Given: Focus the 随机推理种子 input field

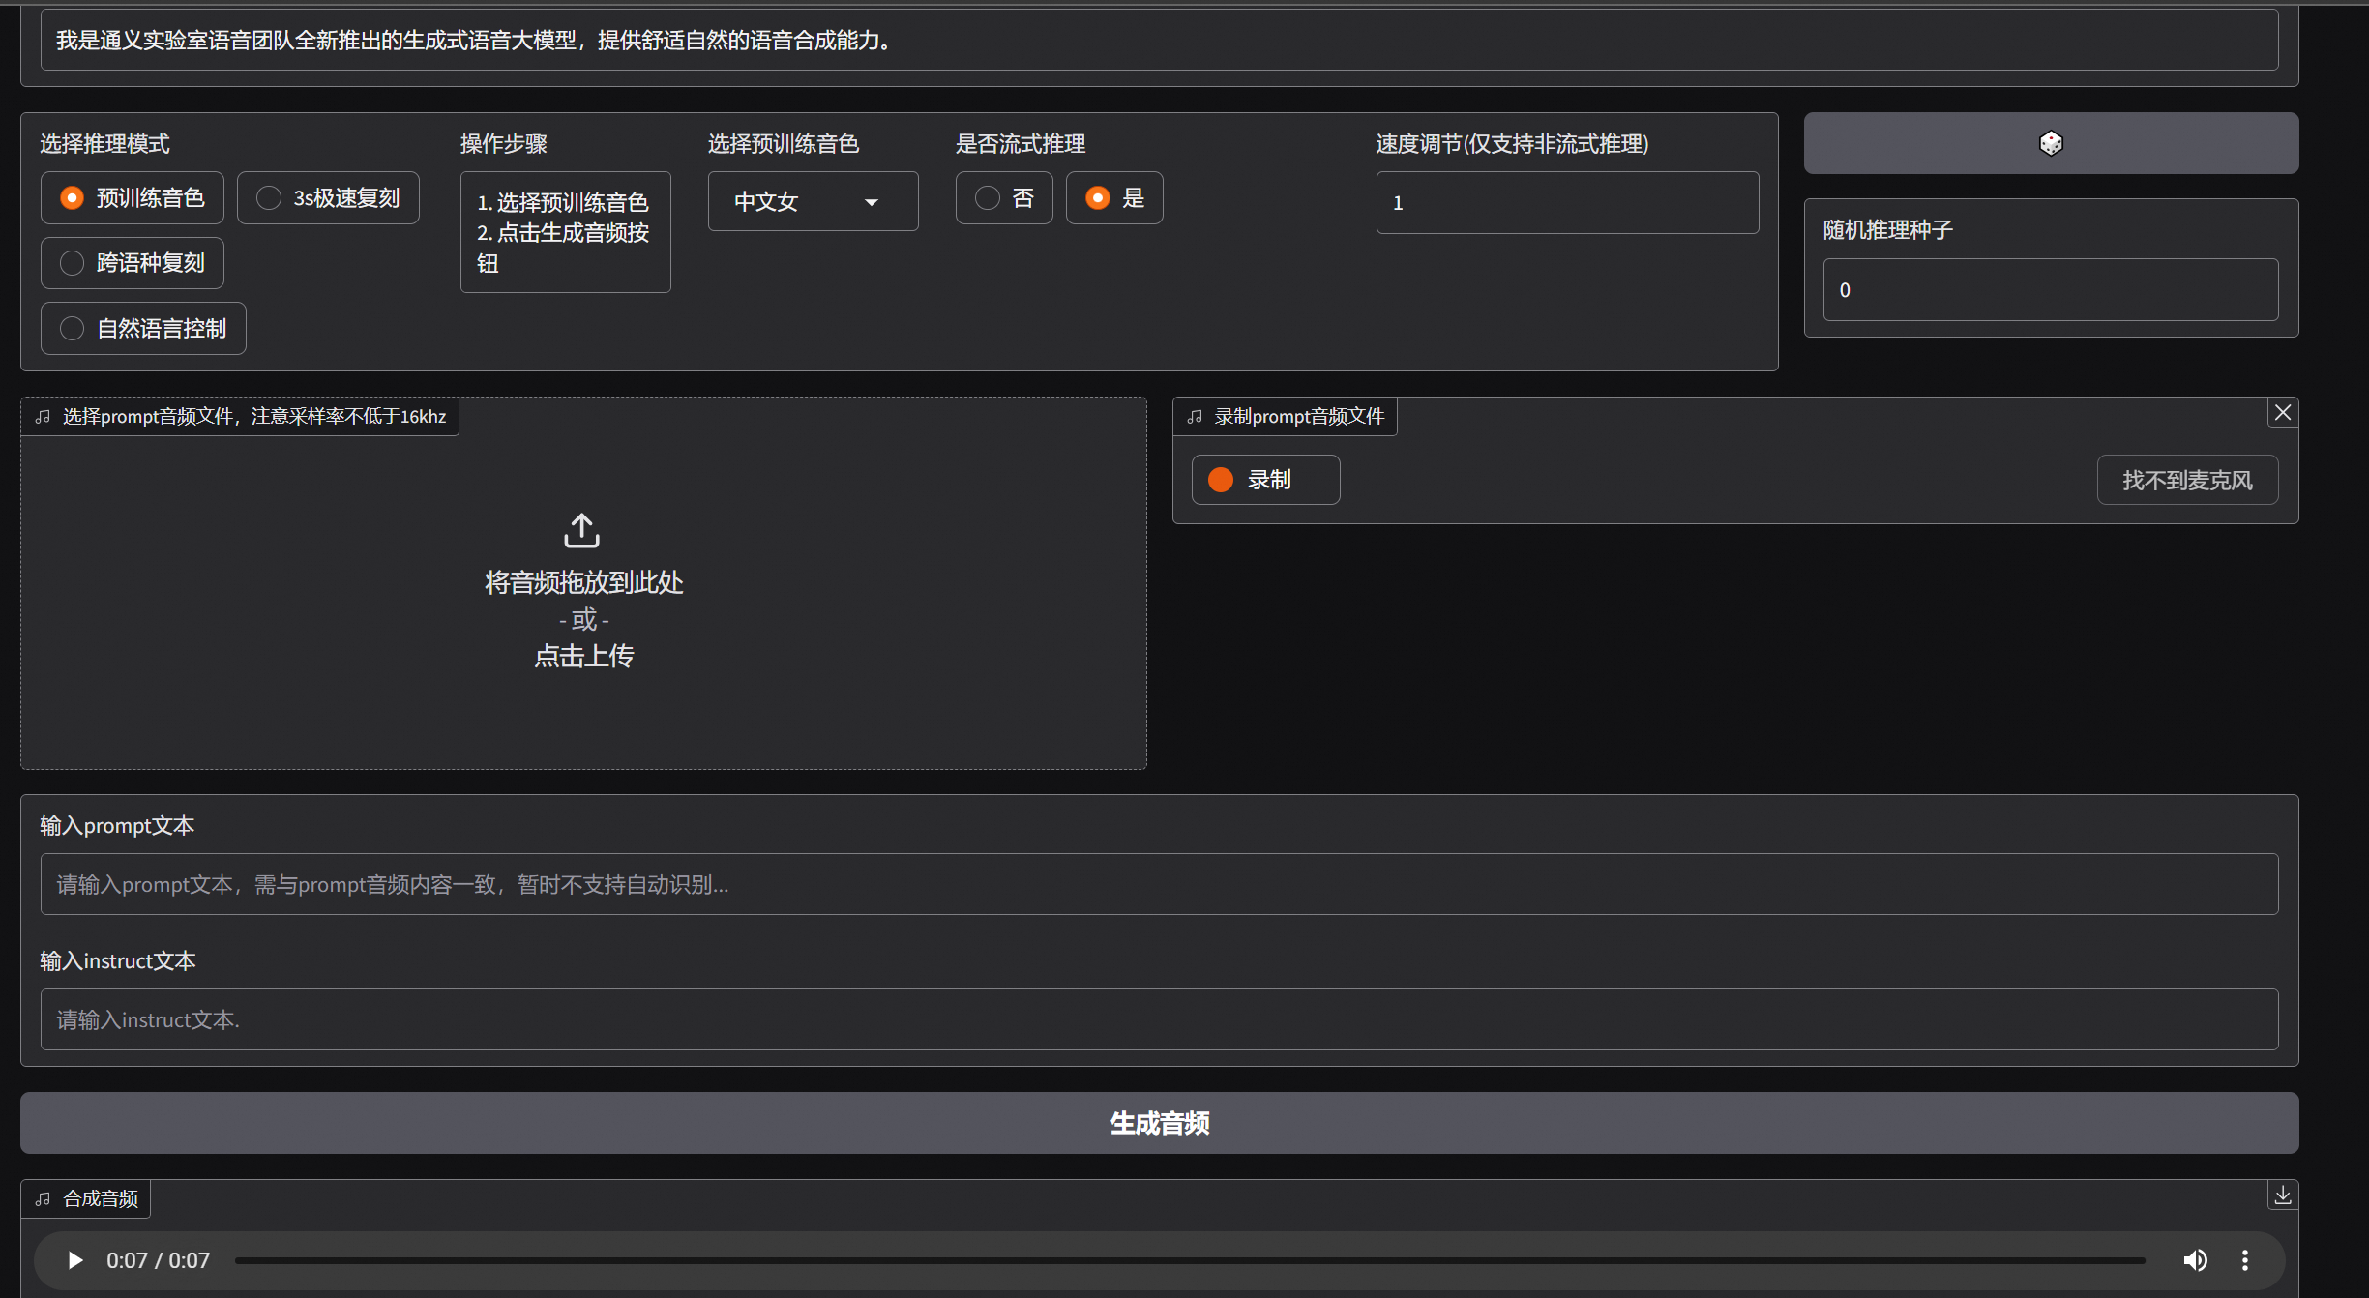Looking at the screenshot, I should [2051, 290].
